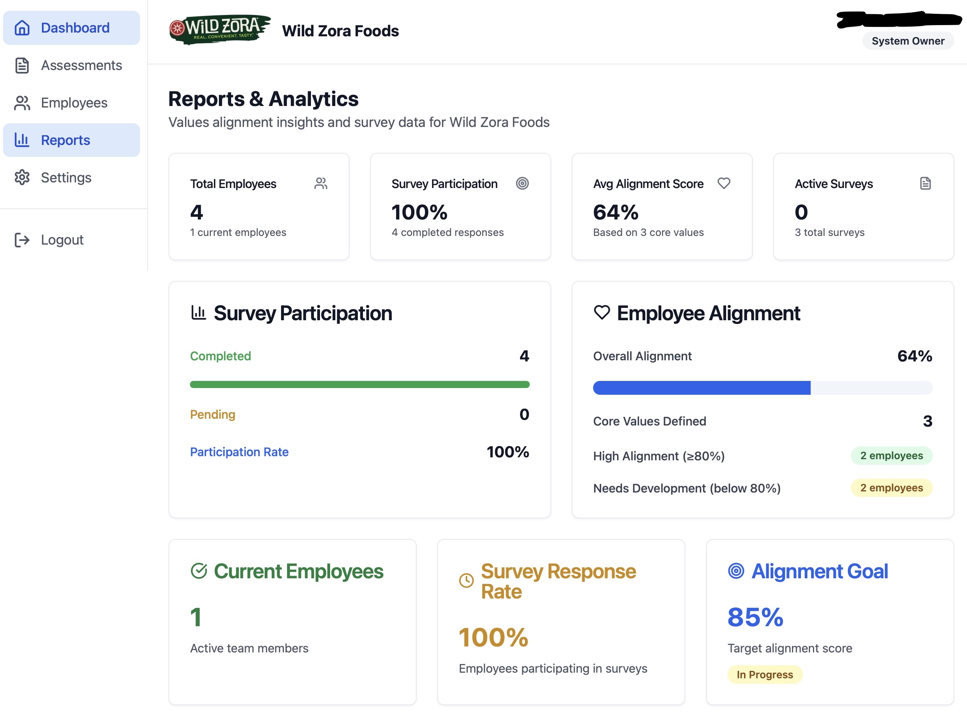This screenshot has height=712, width=967.
Task: Click the target icon on Survey Participation card
Action: click(523, 184)
